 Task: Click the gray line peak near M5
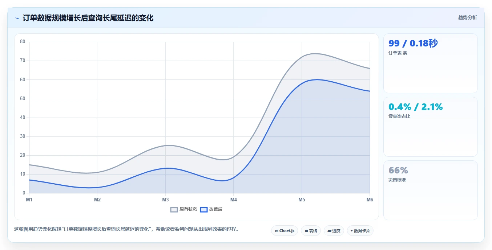315,53
